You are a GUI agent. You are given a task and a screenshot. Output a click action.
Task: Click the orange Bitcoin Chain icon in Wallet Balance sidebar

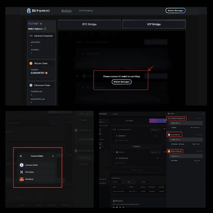click(x=31, y=63)
